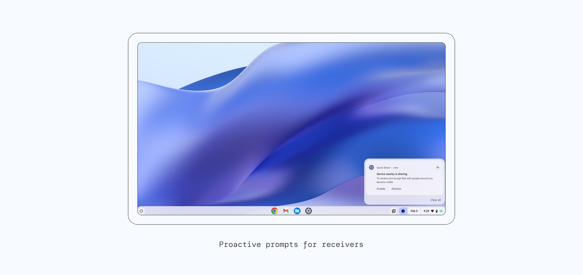Click the battery status icon

click(x=437, y=211)
